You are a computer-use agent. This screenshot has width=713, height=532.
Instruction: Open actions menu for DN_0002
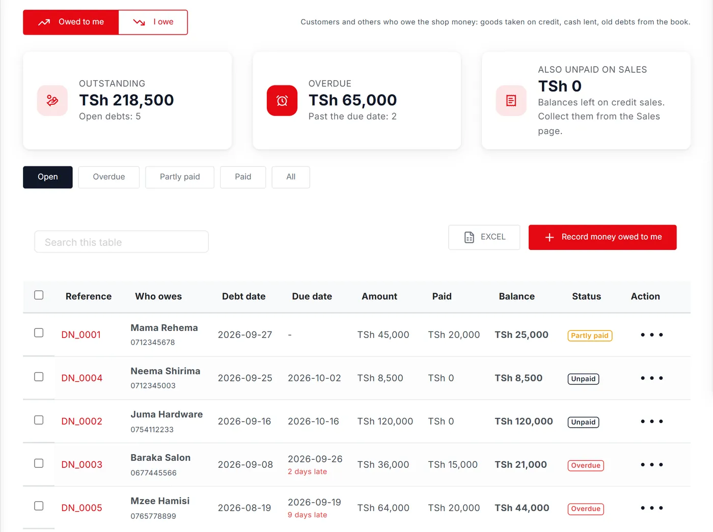652,422
